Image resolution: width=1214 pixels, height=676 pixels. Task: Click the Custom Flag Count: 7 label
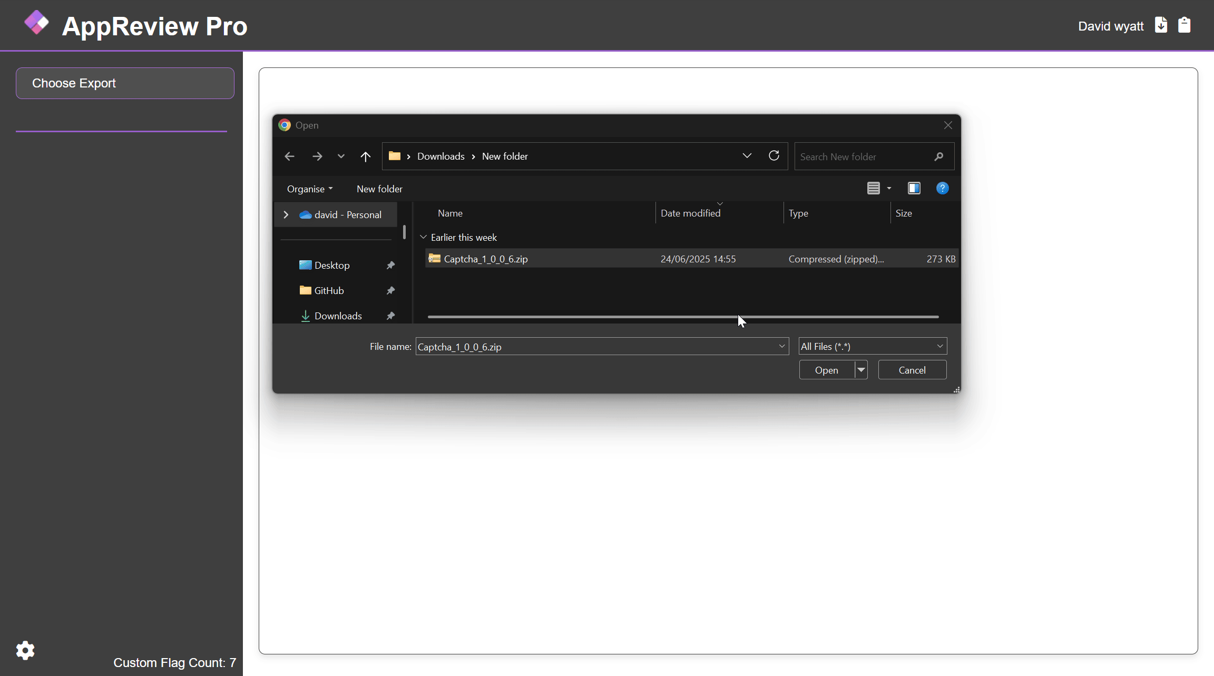175,663
